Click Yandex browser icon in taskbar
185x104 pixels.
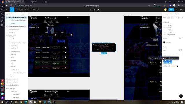point(31,102)
